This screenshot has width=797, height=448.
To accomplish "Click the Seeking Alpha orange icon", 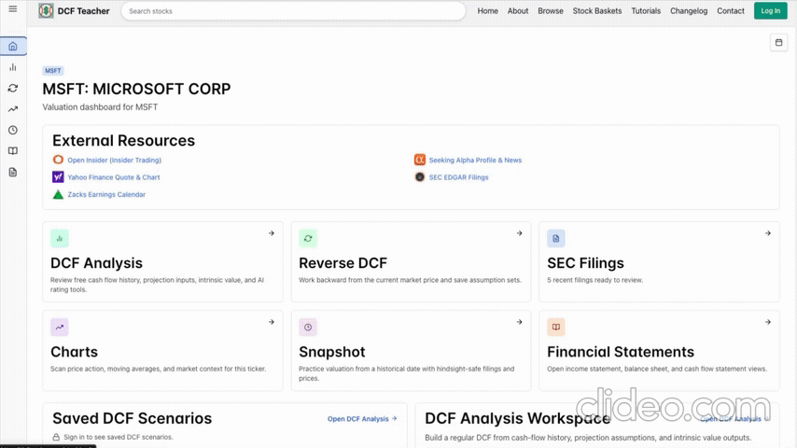I will click(x=419, y=160).
